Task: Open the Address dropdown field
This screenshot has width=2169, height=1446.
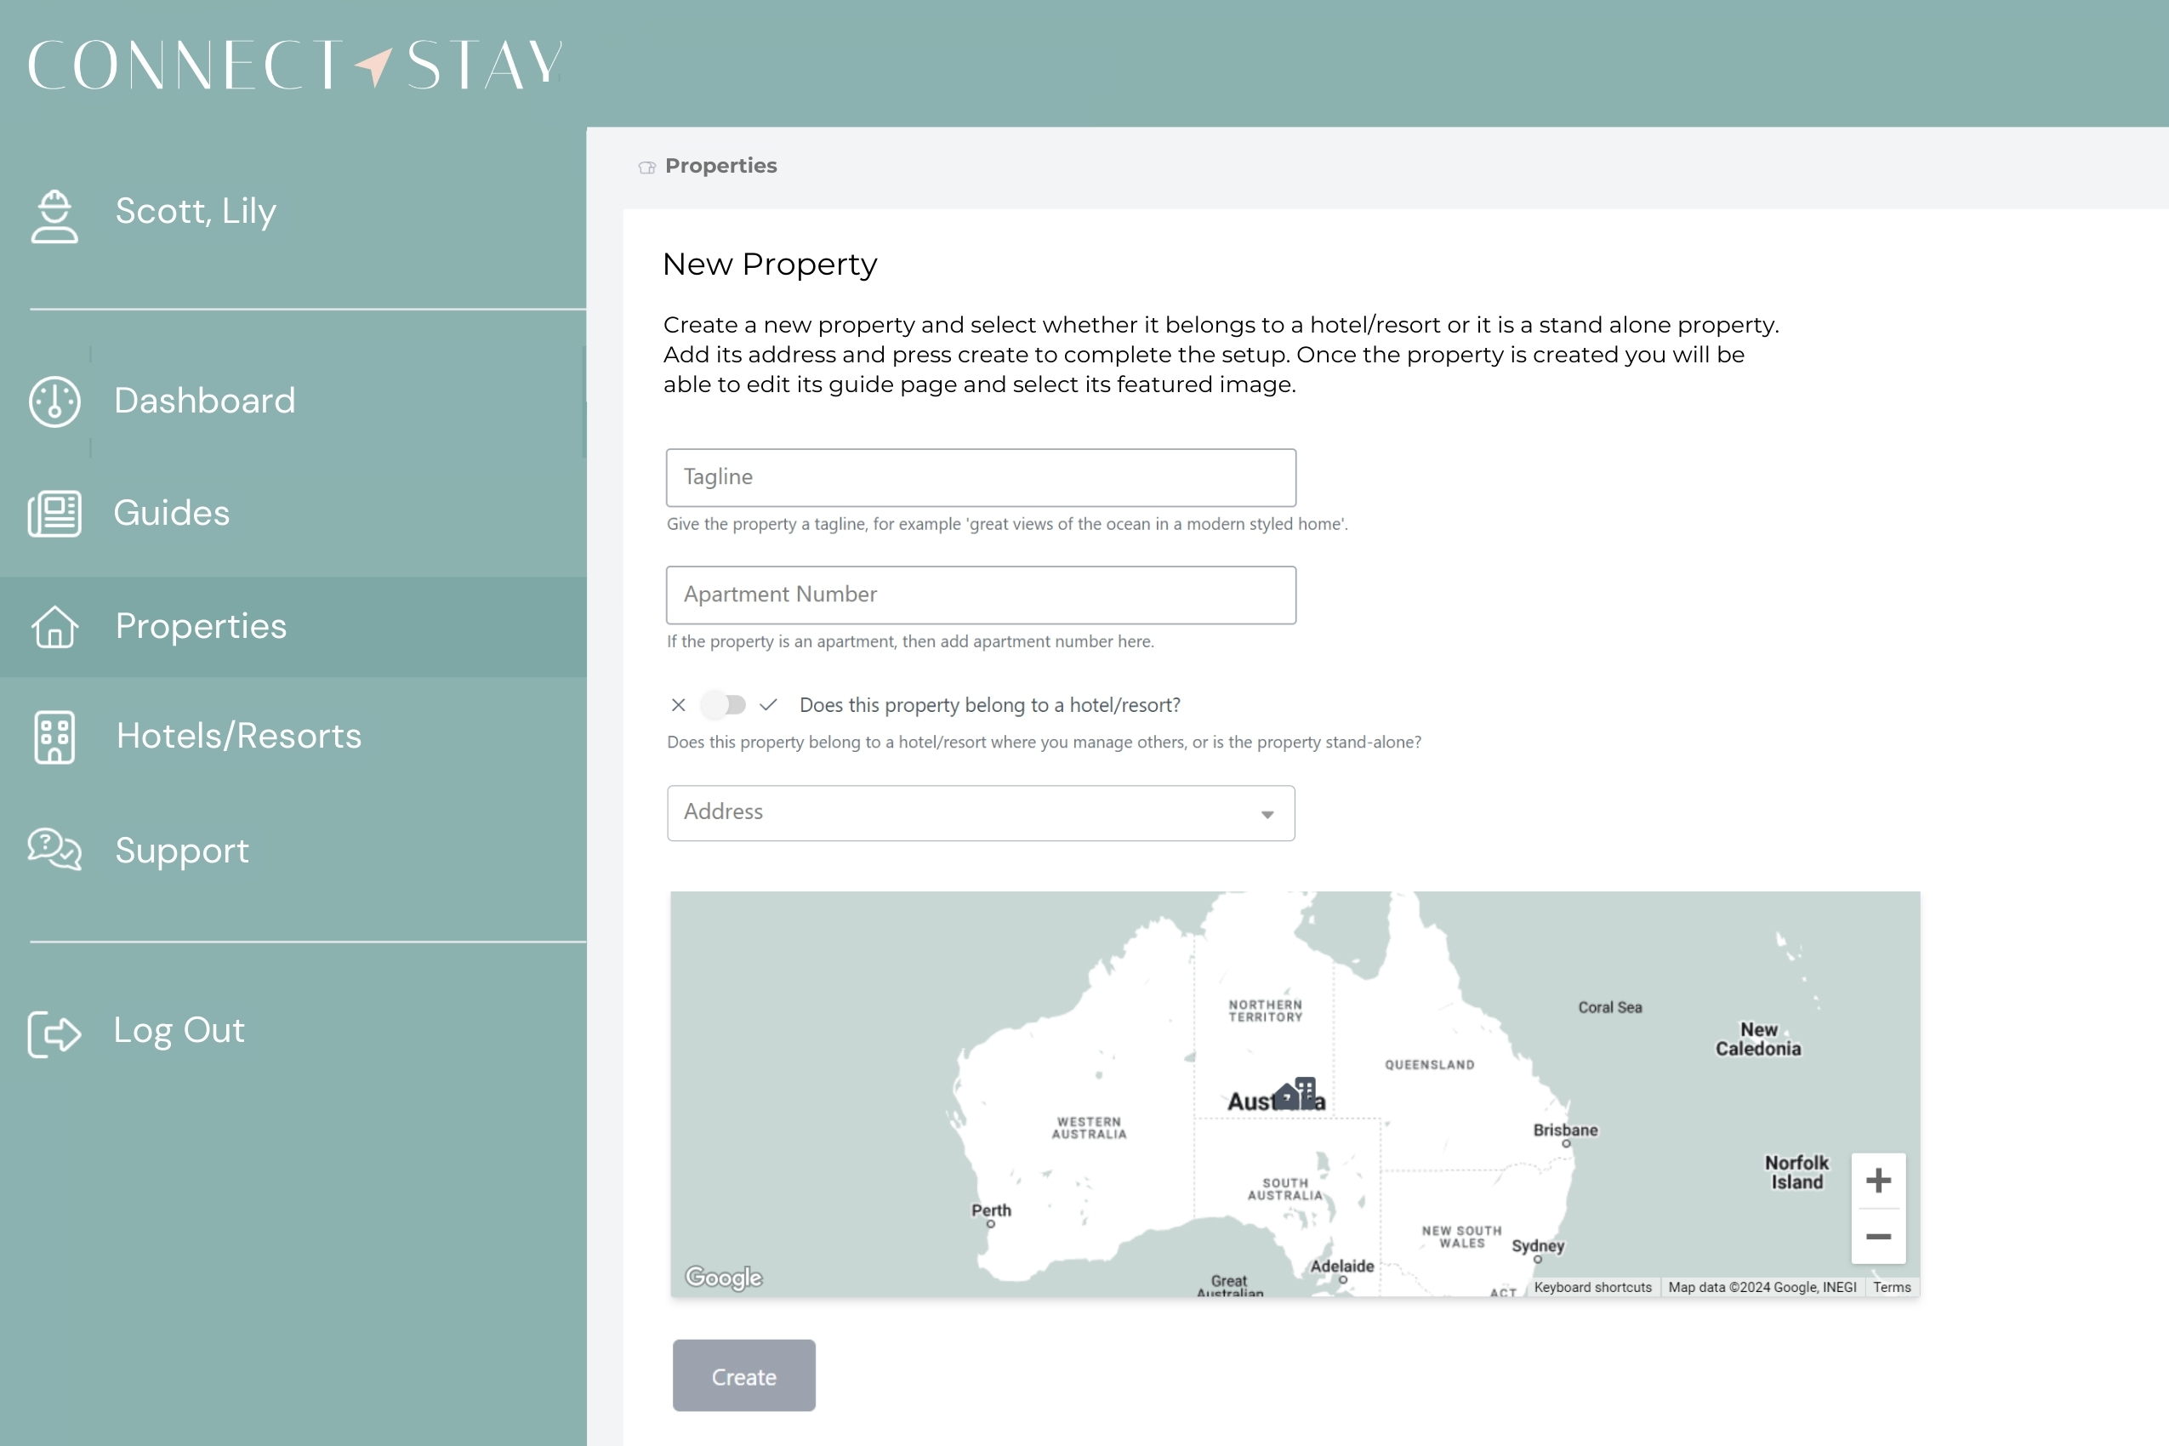Action: 982,812
